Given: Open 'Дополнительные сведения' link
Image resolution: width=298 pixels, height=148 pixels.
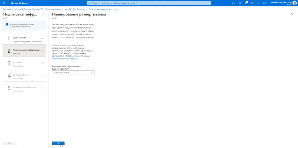Looking at the screenshot, I should coord(65,59).
